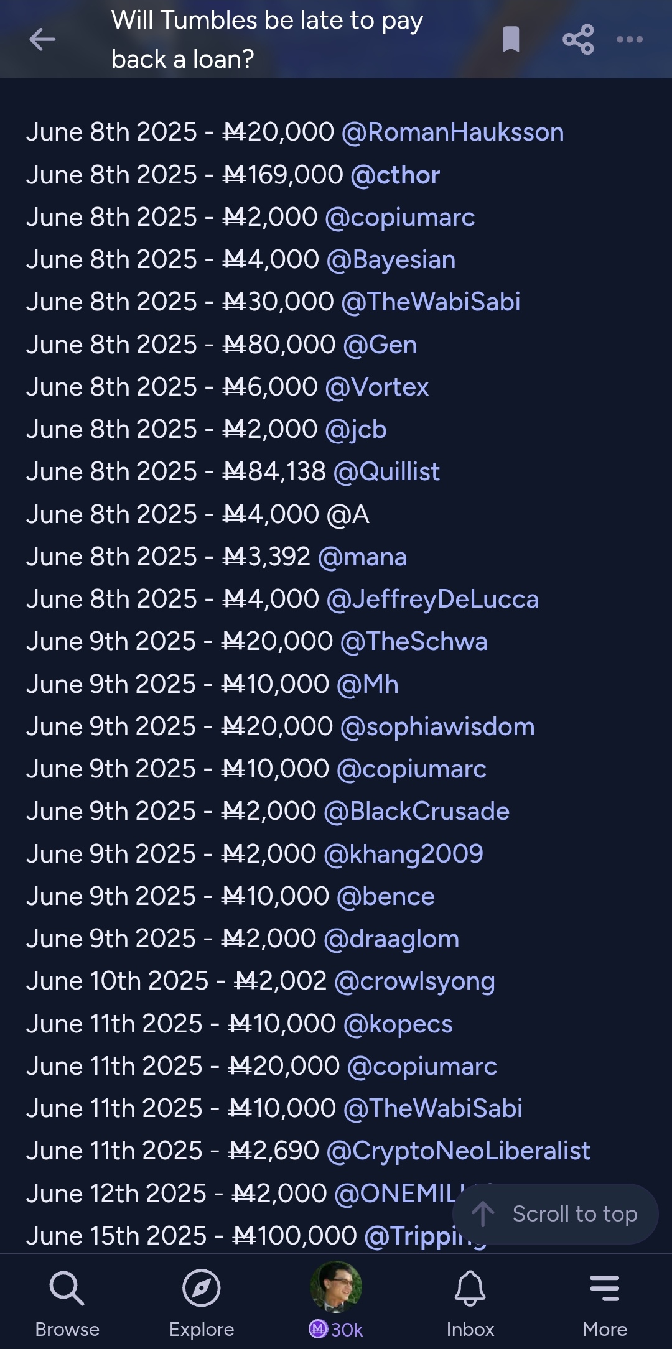
Task: Open the profile avatar picture
Action: click(x=336, y=1286)
